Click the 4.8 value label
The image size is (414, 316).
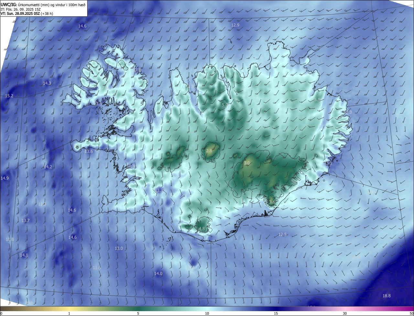click(x=202, y=229)
